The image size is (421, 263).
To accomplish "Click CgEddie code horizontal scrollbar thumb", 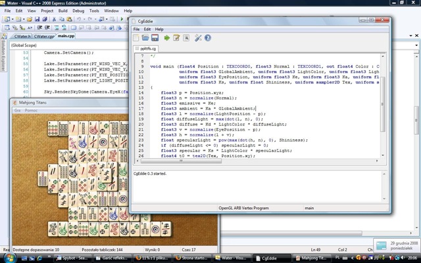I will [182, 160].
